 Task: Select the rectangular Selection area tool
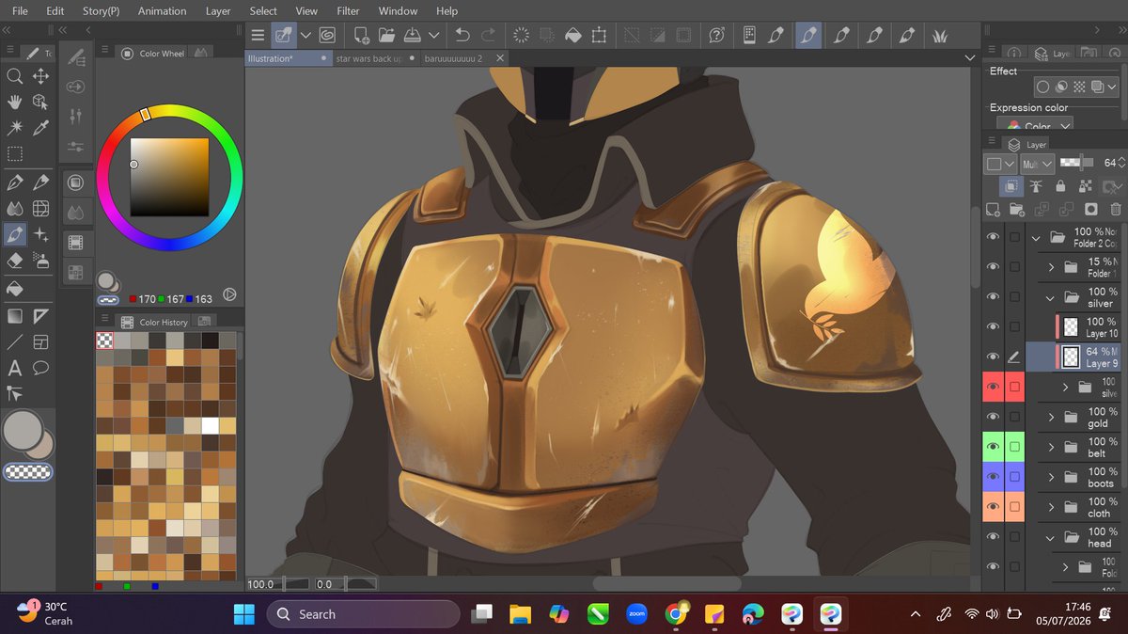tap(14, 153)
